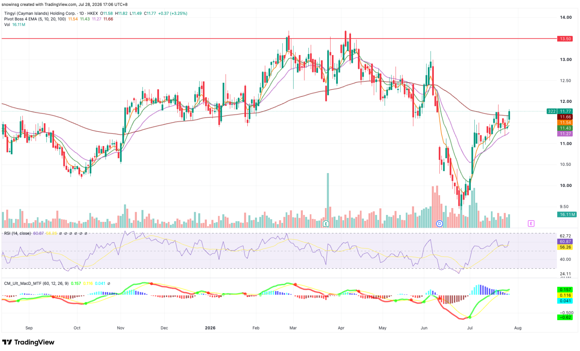580x351 pixels.
Task: Click the 14.00 price scale value
Action: click(x=566, y=17)
